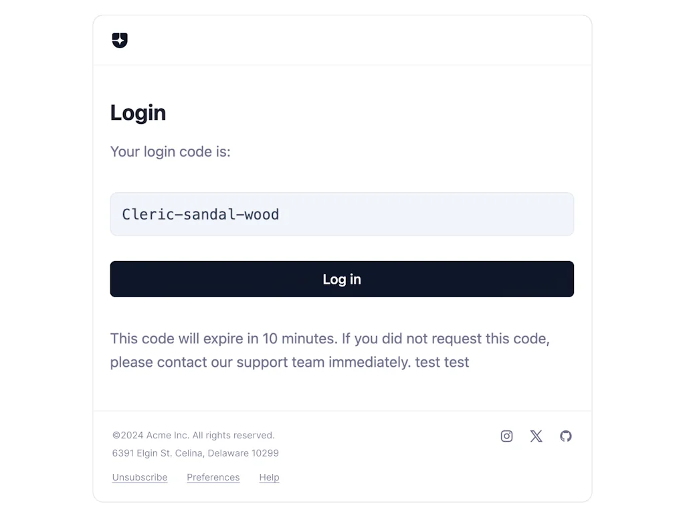
Task: Click the Help link
Action: coord(269,477)
